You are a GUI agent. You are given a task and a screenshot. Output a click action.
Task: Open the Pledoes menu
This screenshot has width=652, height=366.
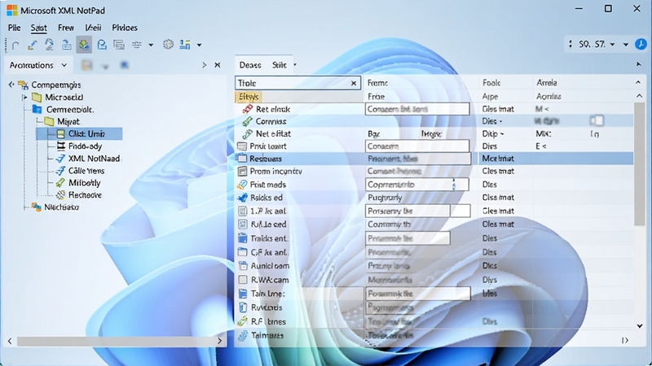(125, 28)
